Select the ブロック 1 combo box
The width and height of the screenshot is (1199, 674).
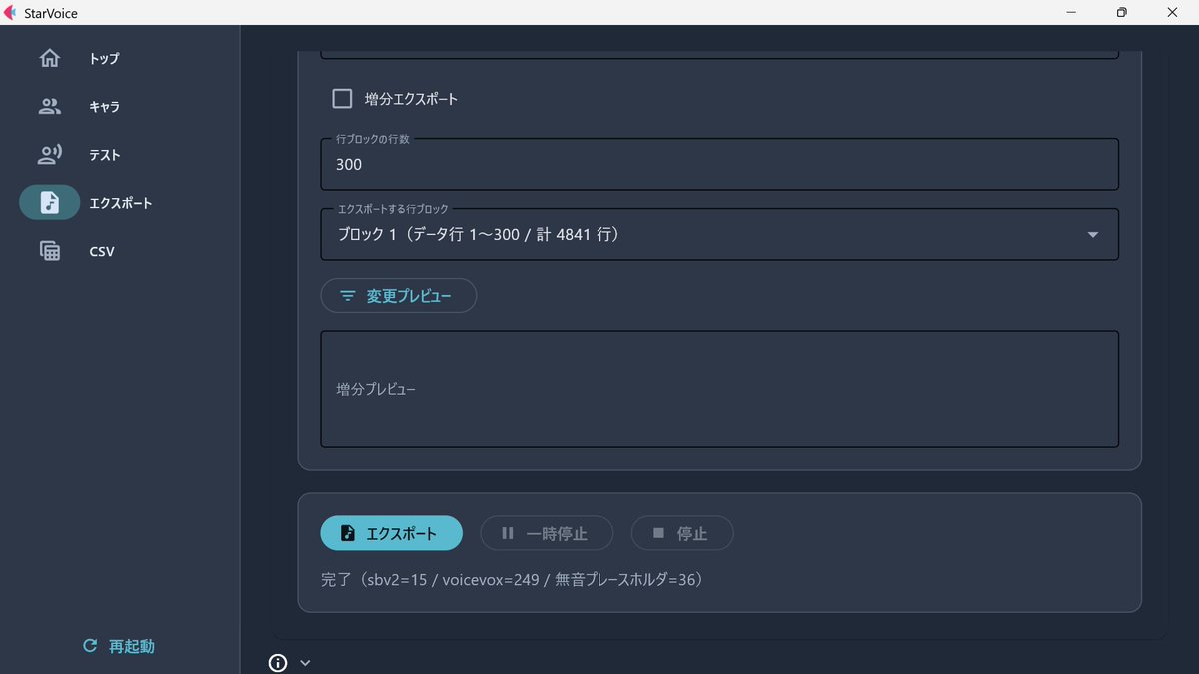tap(719, 234)
